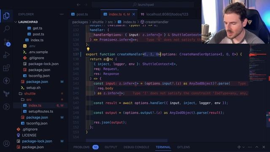The height and width of the screenshot is (152, 270).
Task: Open index.ts below post.ts in the tree
Action: pyautogui.click(x=37, y=40)
